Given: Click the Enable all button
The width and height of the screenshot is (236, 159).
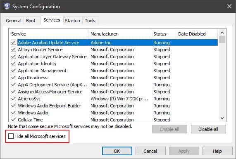Looking at the screenshot, I should [169, 129].
